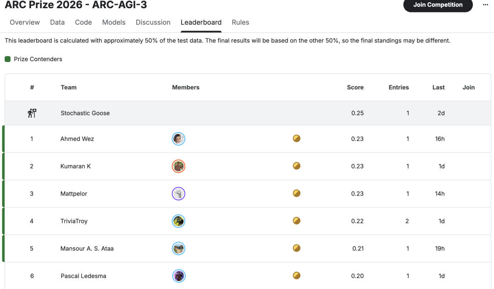Click the Score column header
This screenshot has width=494, height=289.
[355, 87]
